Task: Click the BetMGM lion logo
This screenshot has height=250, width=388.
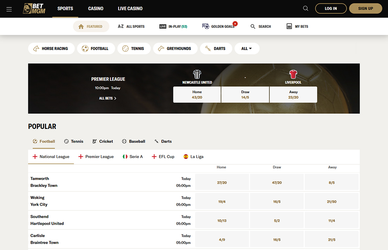Action: tap(34, 9)
